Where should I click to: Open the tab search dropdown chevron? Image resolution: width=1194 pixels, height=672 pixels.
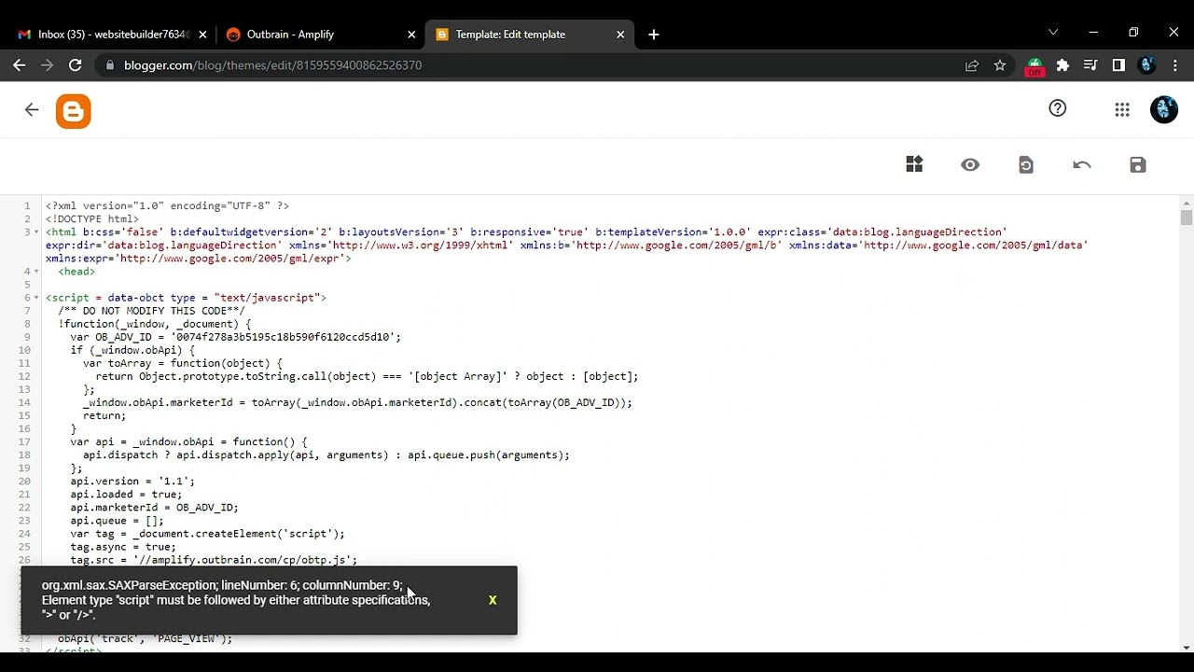click(1053, 32)
